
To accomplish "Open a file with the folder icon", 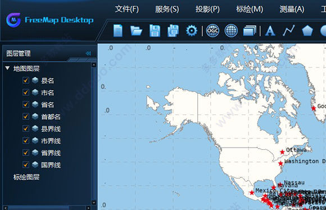I will 136,30.
